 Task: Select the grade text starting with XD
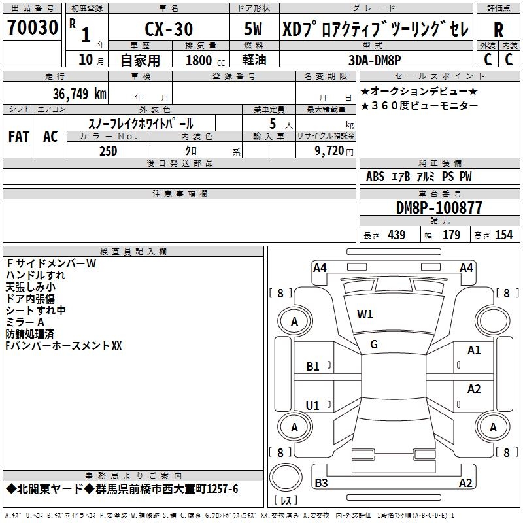(x=376, y=29)
